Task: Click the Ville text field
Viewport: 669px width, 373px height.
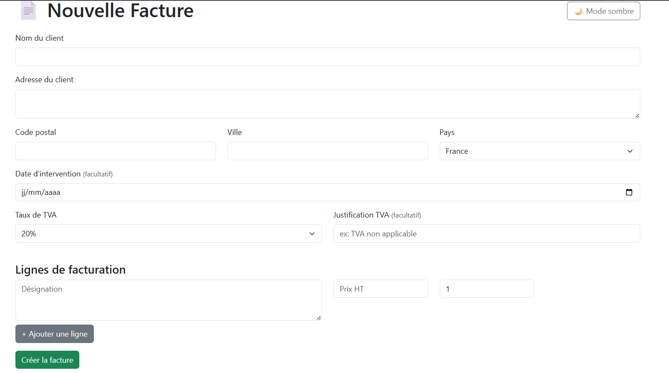Action: tap(327, 151)
